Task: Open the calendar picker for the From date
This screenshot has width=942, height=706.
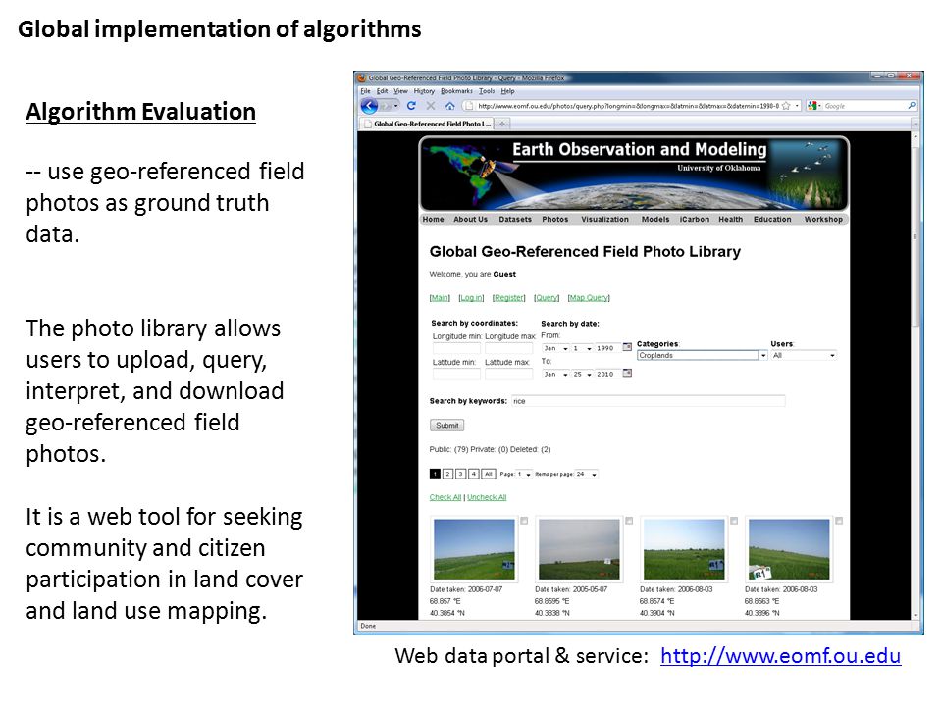Action: click(627, 347)
